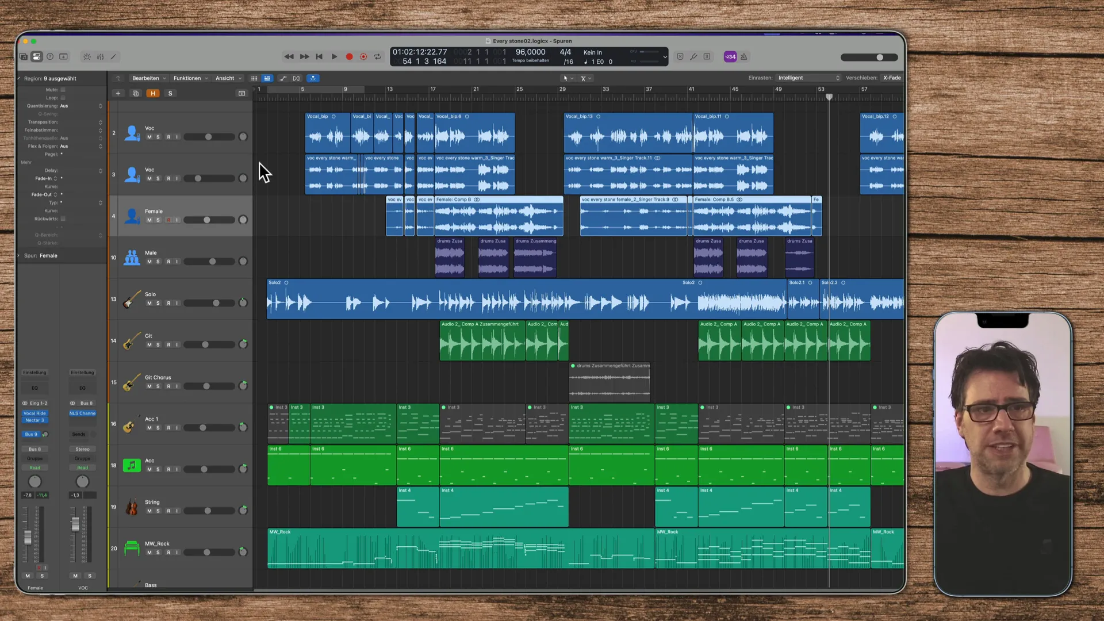The image size is (1104, 621).
Task: Start playback with Play button
Action: 334,57
